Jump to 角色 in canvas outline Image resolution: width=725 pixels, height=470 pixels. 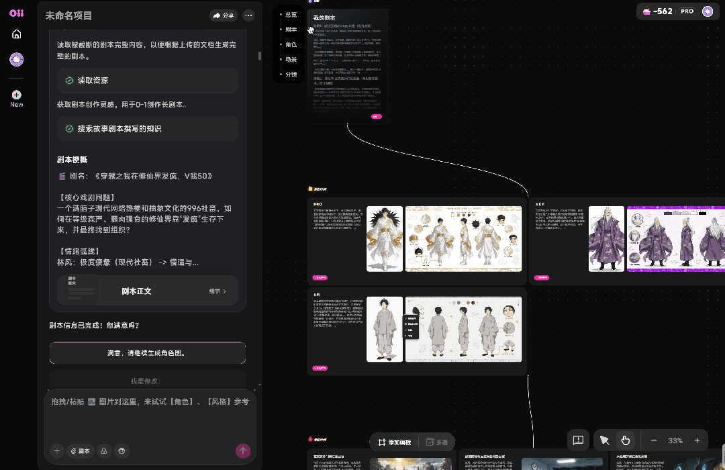[x=291, y=44]
